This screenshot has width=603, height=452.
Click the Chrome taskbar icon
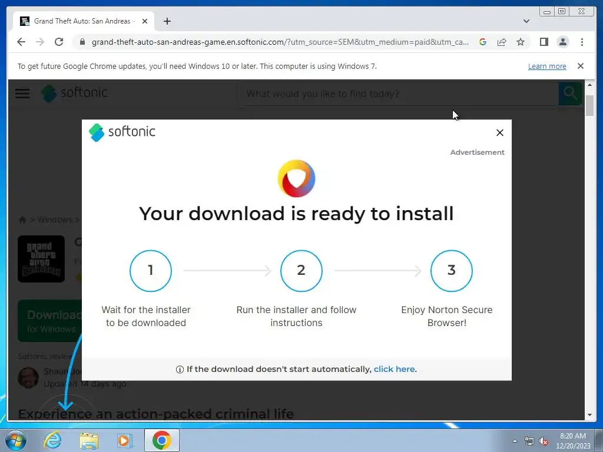[161, 440]
